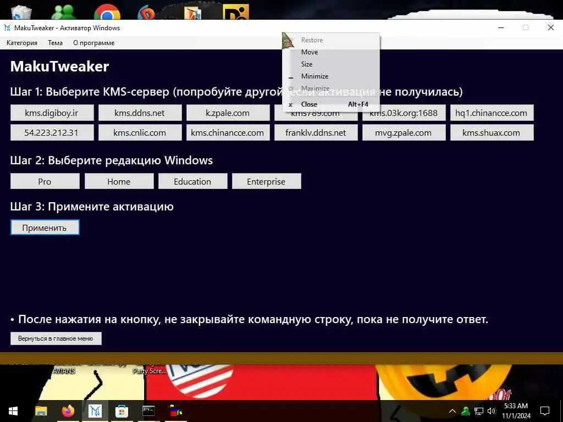Screen dimensions: 563x422
Task: Choose Close Alt+F4 in the system menu
Action: coord(330,104)
